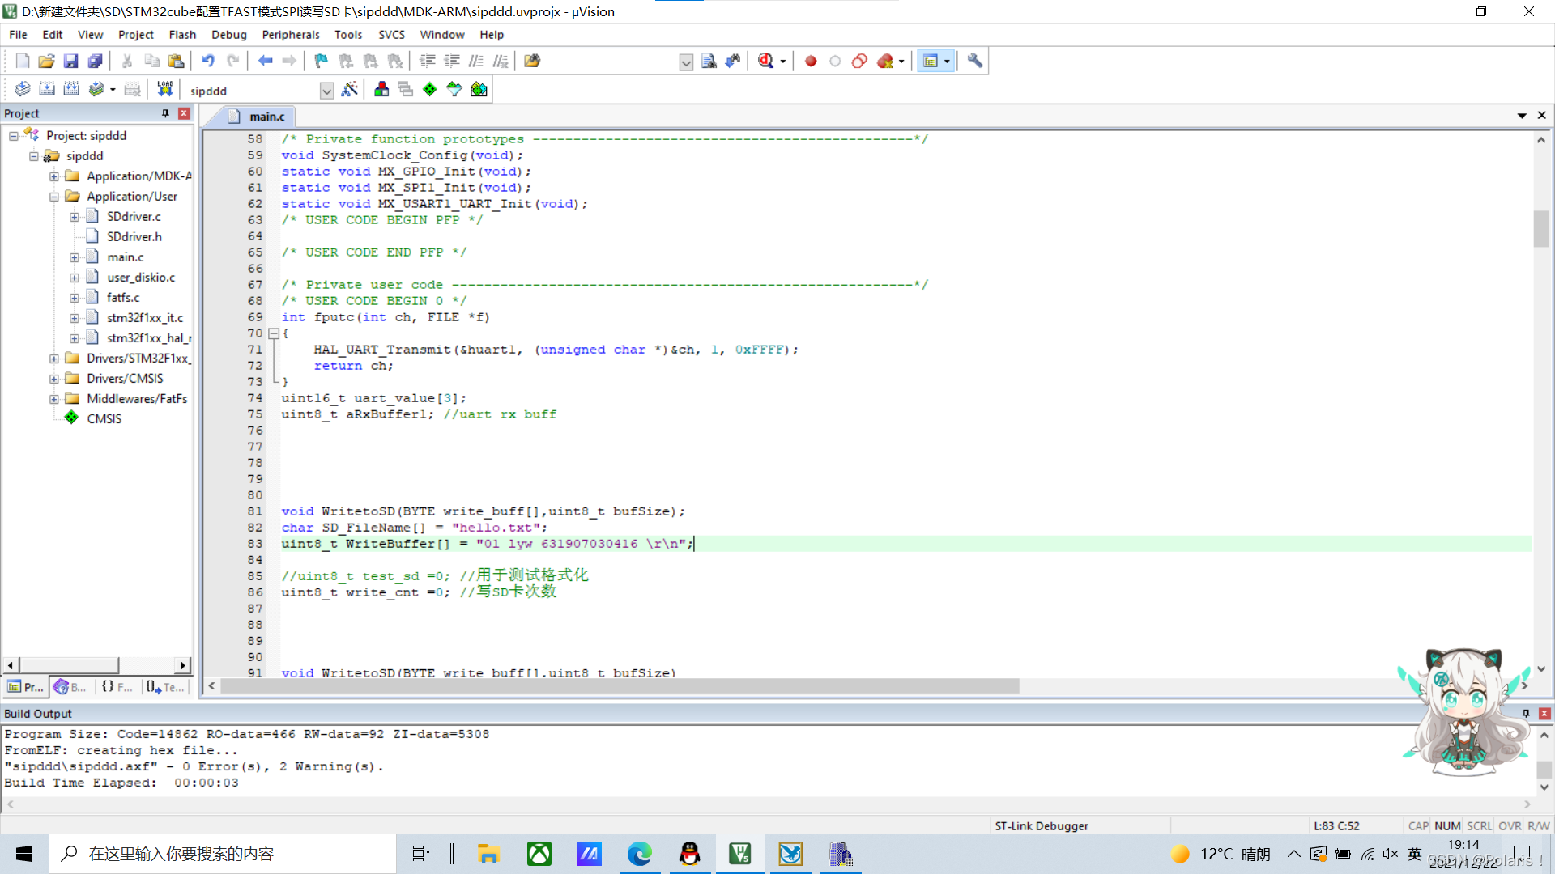
Task: Collapse the Project: sipddd tree node
Action: (x=14, y=136)
